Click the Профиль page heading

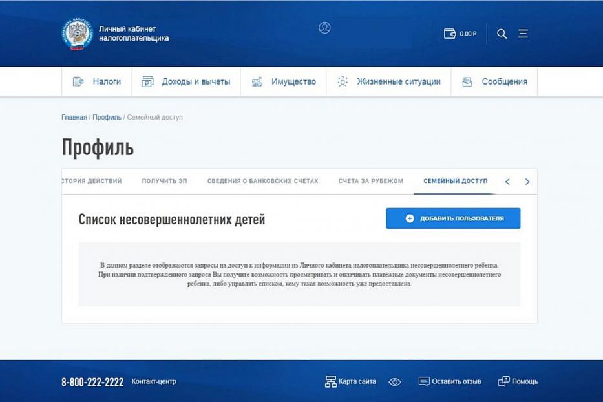click(x=98, y=147)
